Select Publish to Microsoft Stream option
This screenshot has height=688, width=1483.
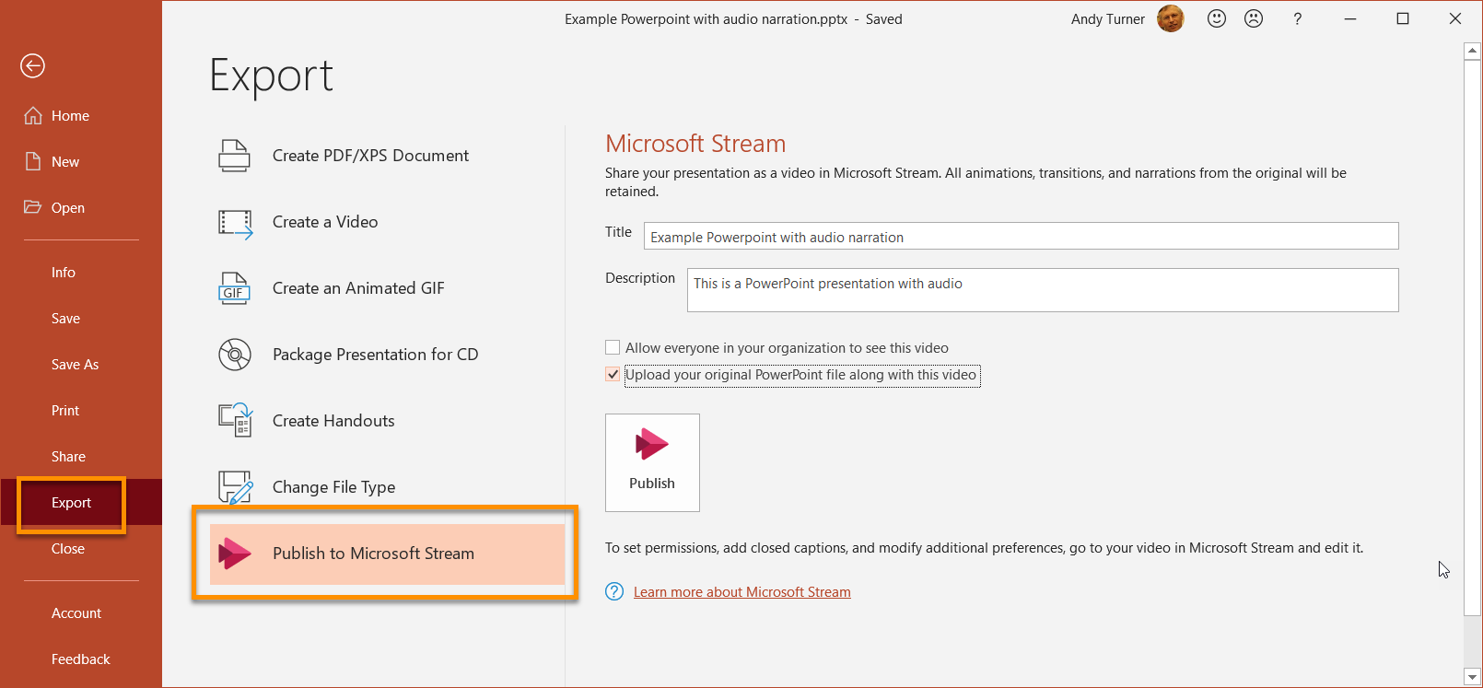[387, 554]
